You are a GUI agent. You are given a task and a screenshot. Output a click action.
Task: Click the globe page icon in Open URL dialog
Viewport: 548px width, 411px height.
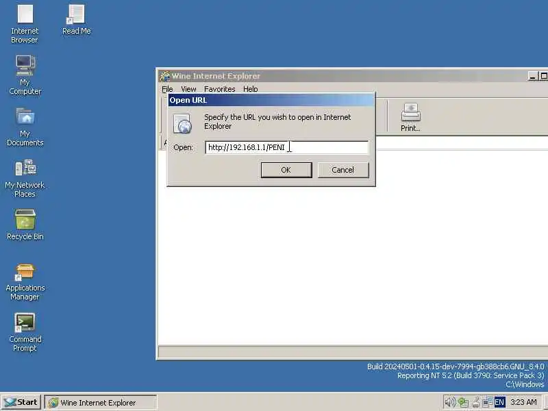[x=182, y=123]
